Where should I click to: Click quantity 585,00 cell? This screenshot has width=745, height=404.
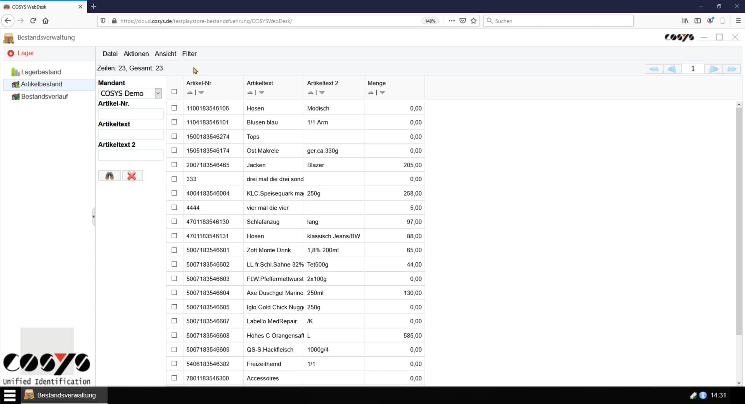[x=394, y=335]
